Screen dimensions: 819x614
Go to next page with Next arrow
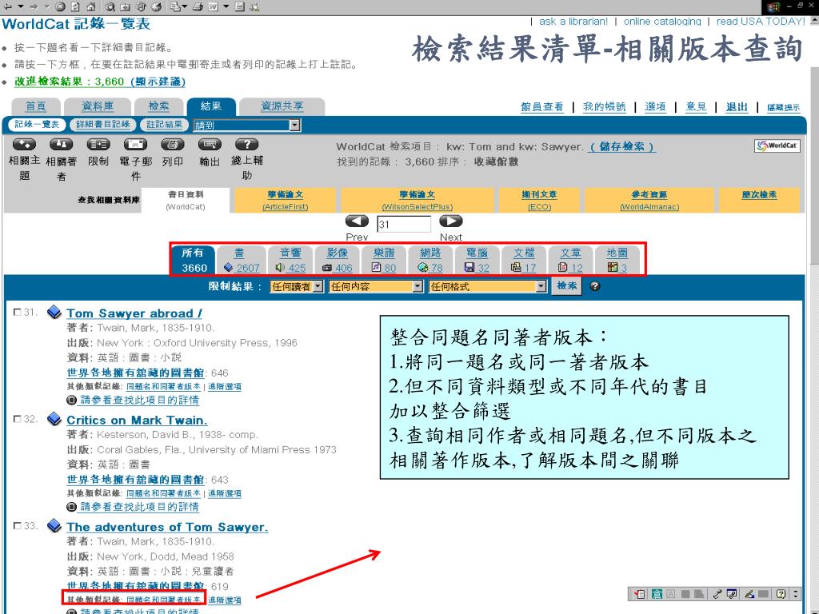[451, 221]
